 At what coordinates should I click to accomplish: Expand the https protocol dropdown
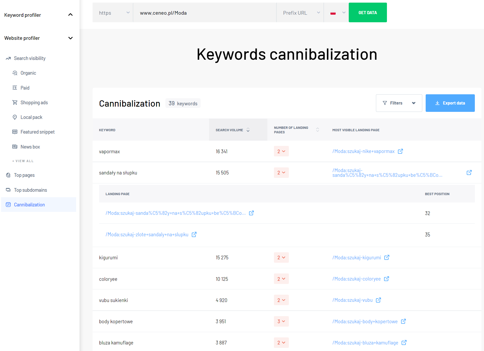[128, 12]
